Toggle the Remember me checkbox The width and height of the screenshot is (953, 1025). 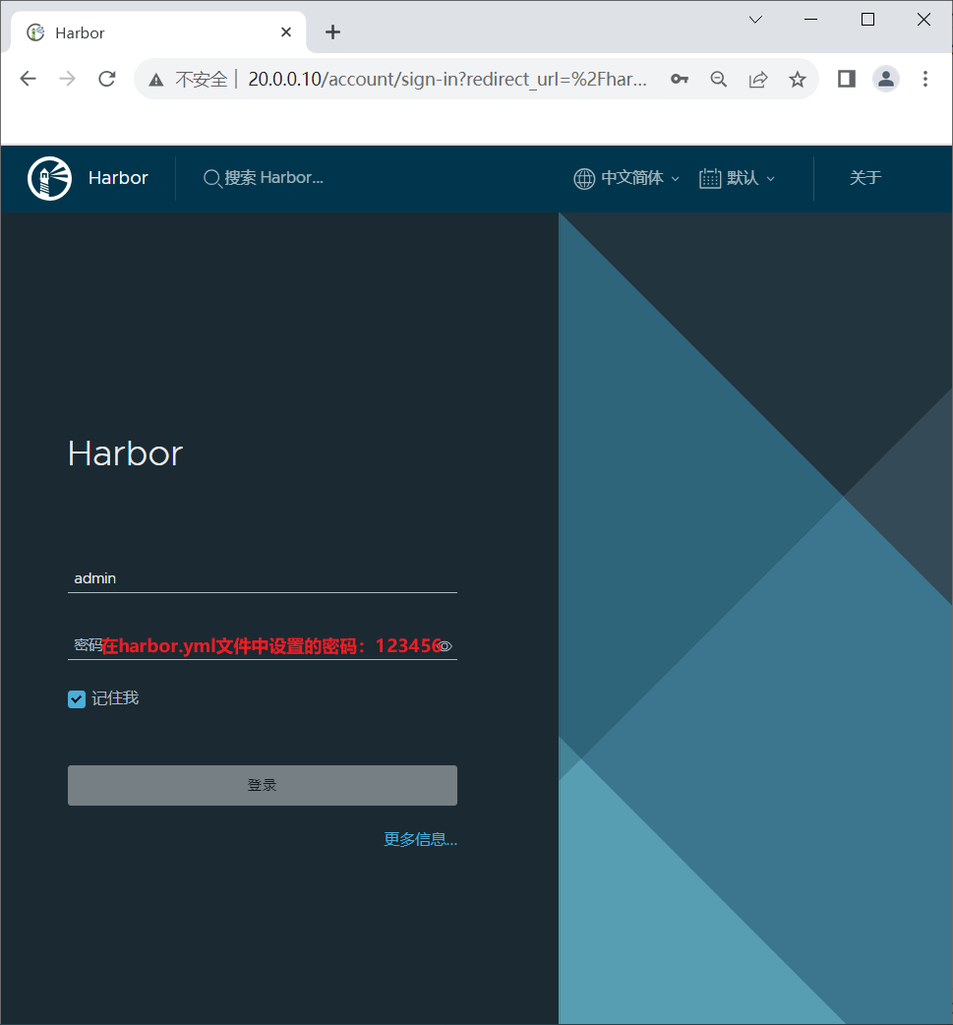click(x=77, y=699)
